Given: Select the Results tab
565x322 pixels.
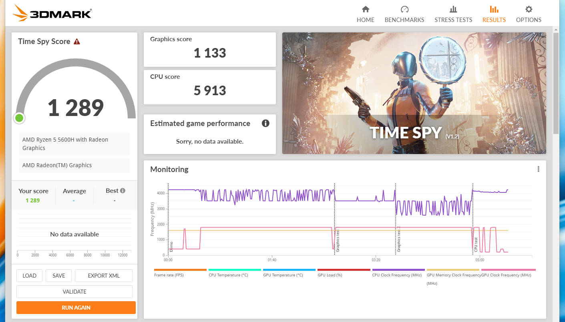Looking at the screenshot, I should pyautogui.click(x=494, y=14).
